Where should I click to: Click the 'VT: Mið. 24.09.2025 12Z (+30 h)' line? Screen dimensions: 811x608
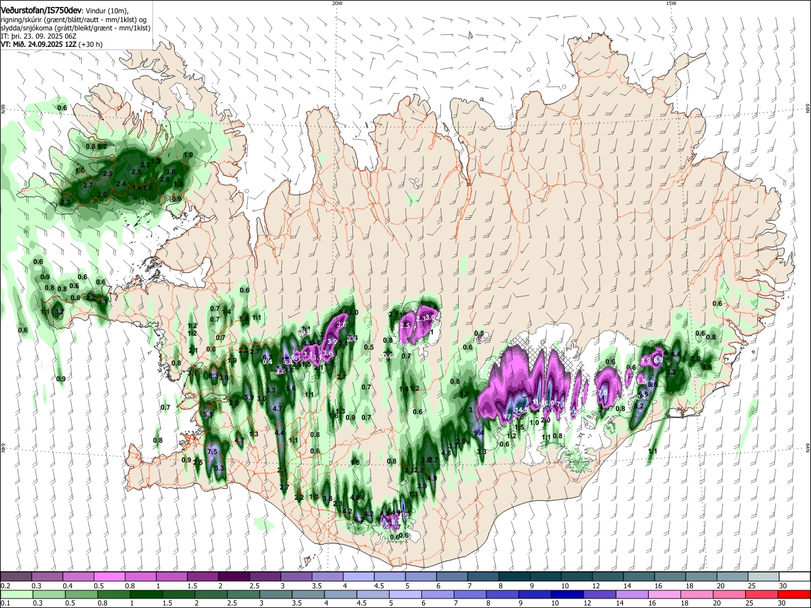pyautogui.click(x=51, y=44)
